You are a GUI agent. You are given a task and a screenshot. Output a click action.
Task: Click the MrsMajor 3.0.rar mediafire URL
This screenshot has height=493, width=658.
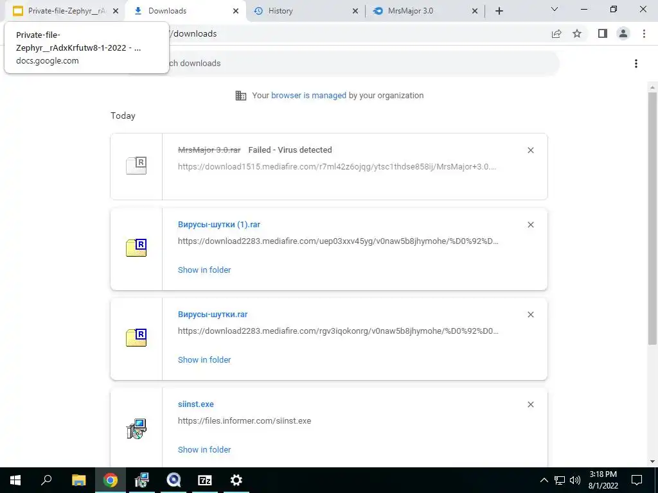[x=337, y=167]
